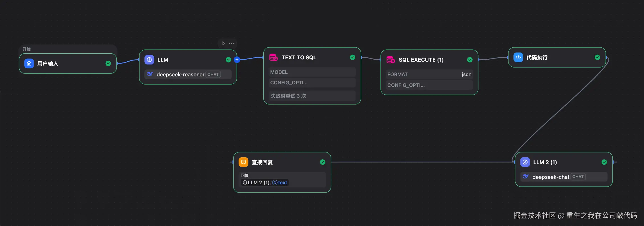Click the 直接回复 orange answer icon
The height and width of the screenshot is (226, 644).
pos(243,162)
